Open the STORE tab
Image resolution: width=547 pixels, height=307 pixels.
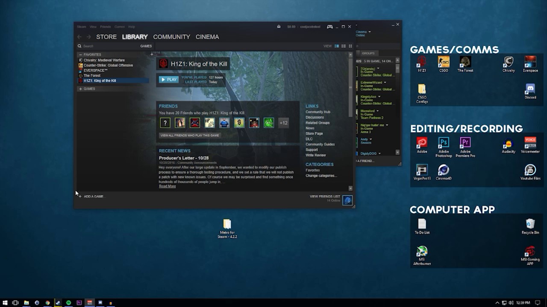coord(106,37)
